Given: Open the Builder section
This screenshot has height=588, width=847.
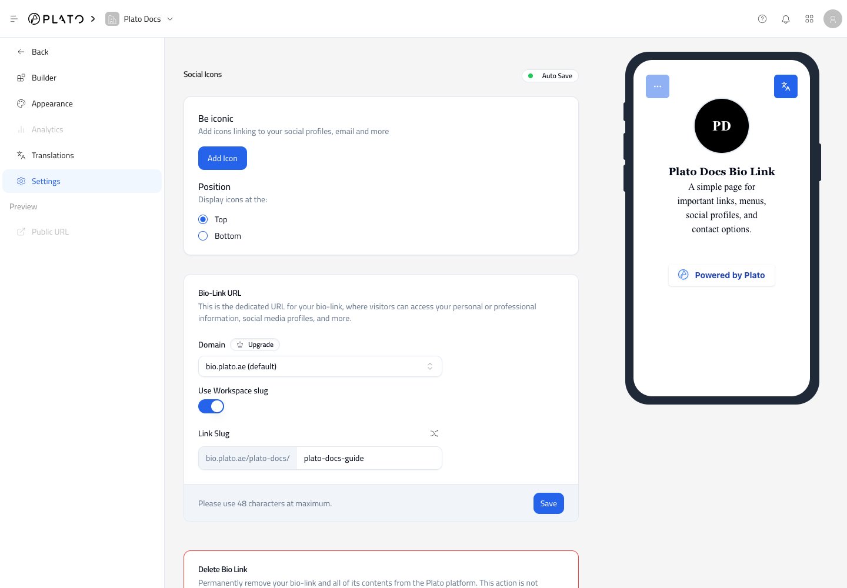Looking at the screenshot, I should point(82,78).
